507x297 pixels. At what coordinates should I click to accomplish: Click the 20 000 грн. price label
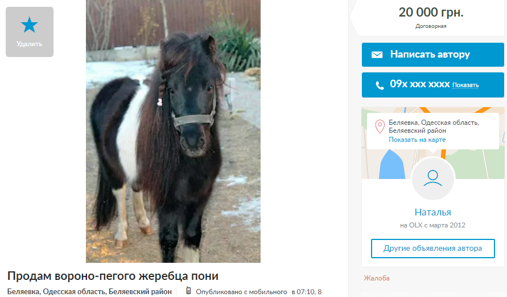coord(431,13)
